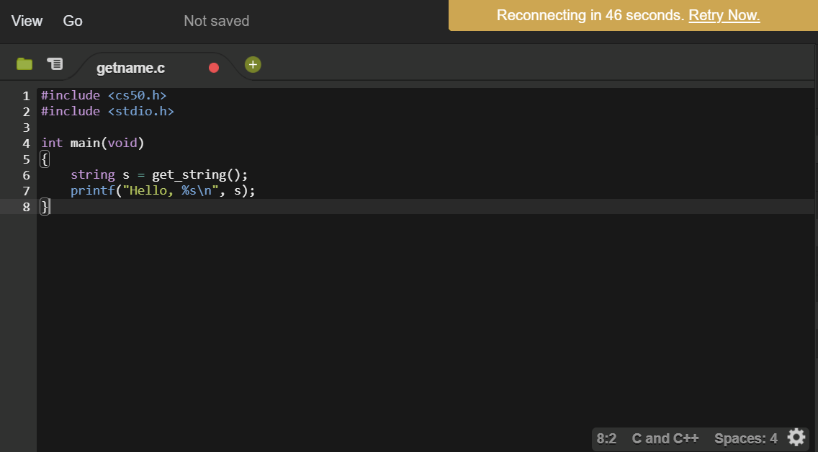Open editor settings via the gear icon

point(796,438)
